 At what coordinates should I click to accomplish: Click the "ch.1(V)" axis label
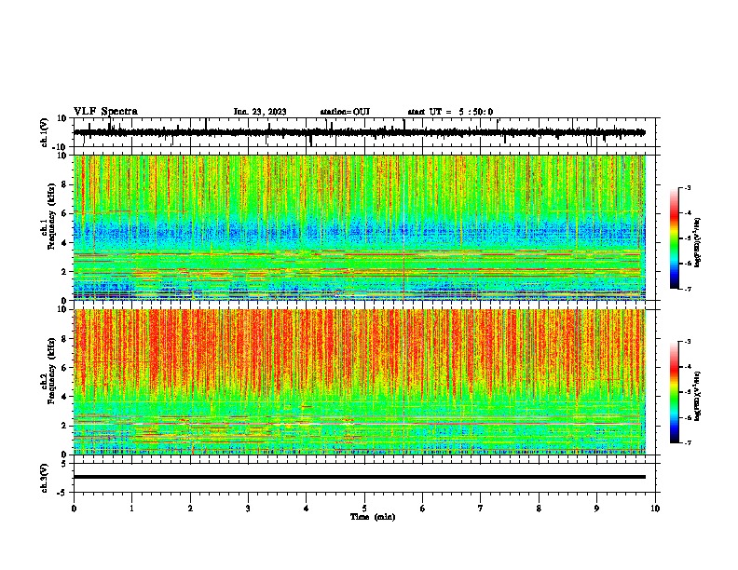[45, 132]
